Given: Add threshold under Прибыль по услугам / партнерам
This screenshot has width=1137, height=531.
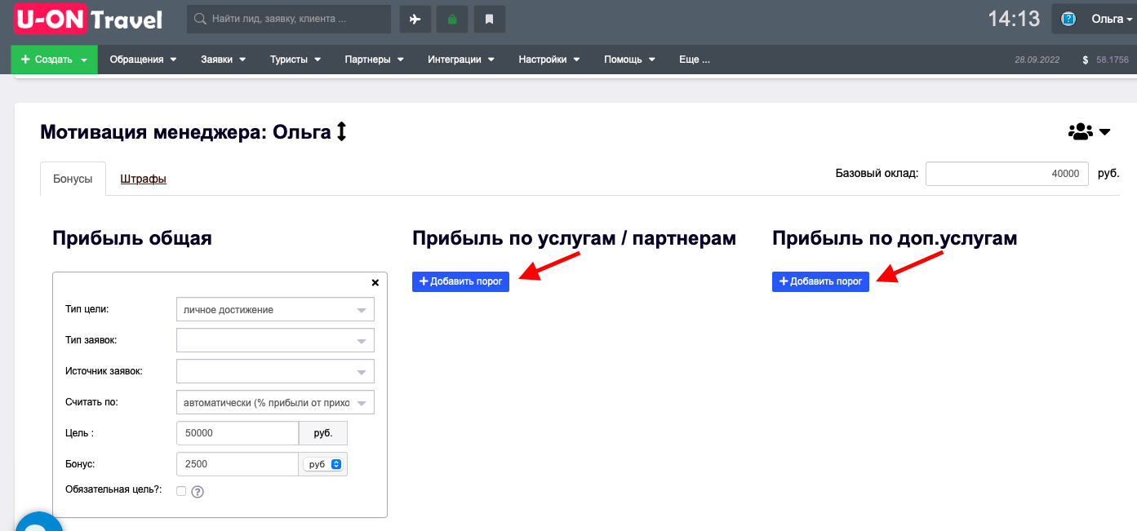Looking at the screenshot, I should point(460,281).
